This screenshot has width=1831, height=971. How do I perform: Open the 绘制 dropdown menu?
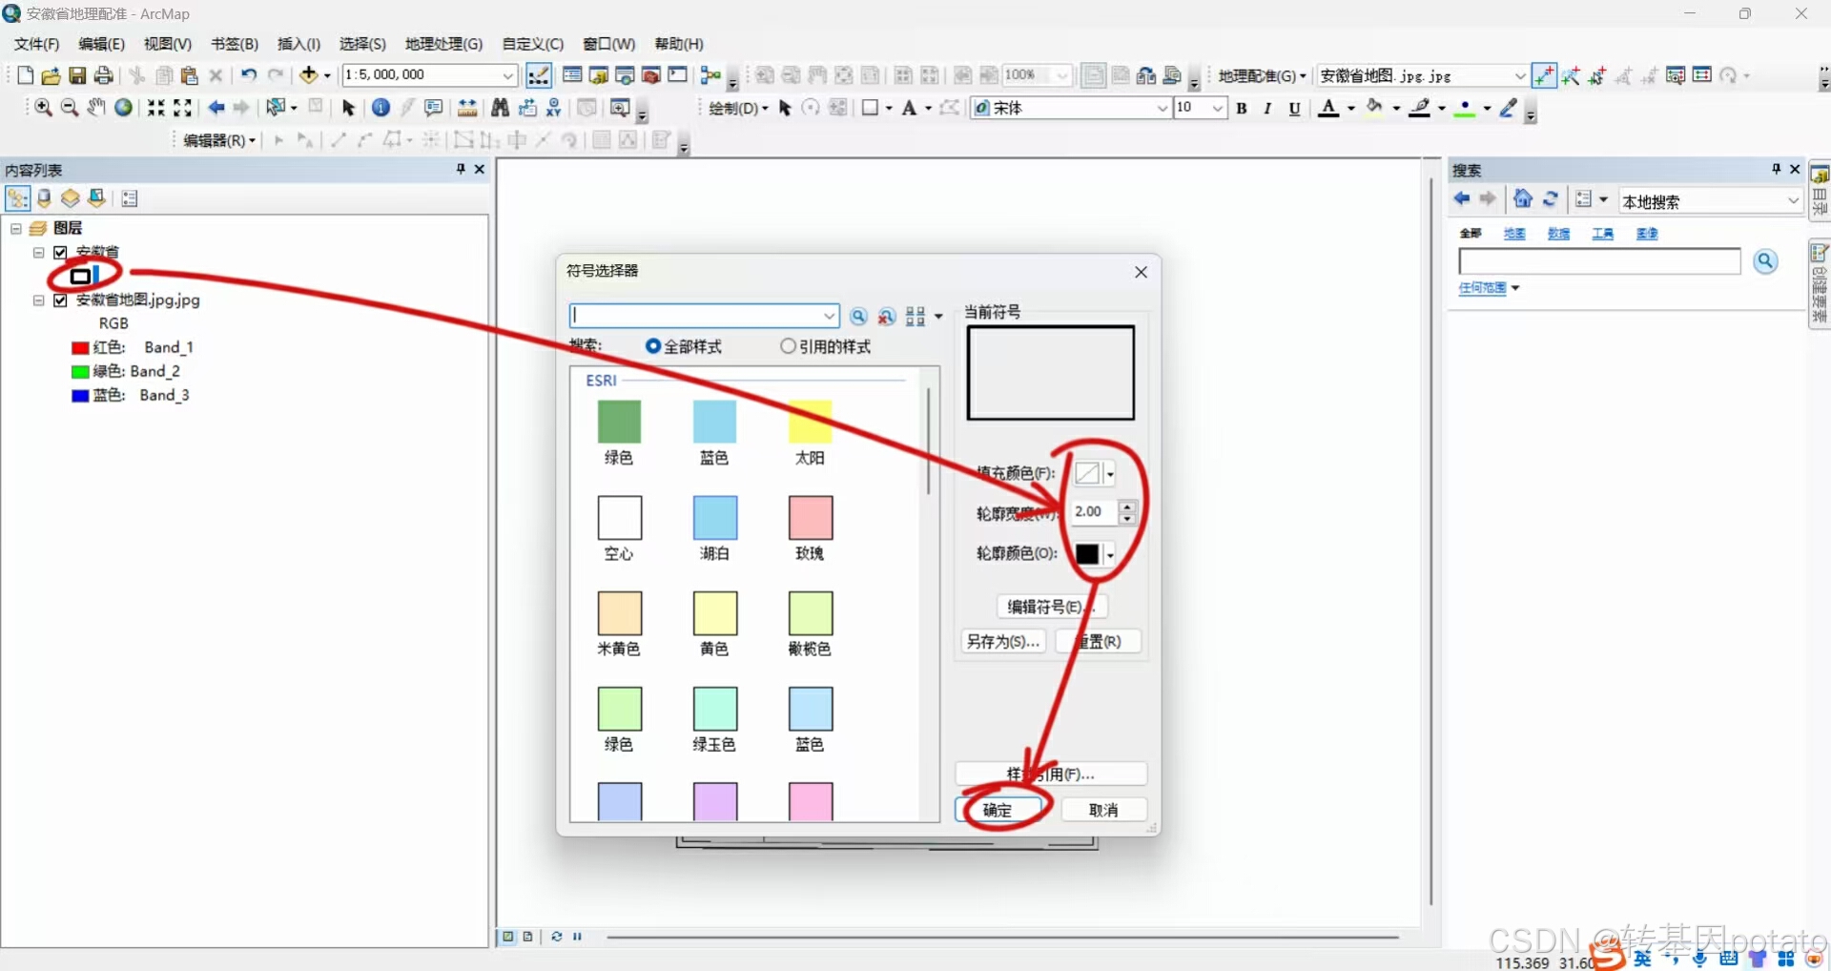point(738,109)
